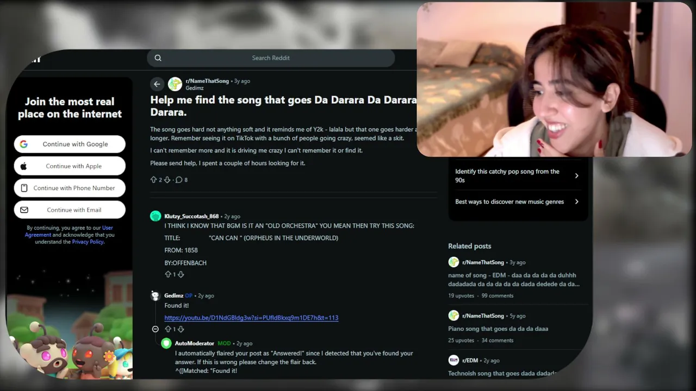Open the Klutzy_Succotash_868 username
This screenshot has height=391, width=696.
(x=191, y=216)
